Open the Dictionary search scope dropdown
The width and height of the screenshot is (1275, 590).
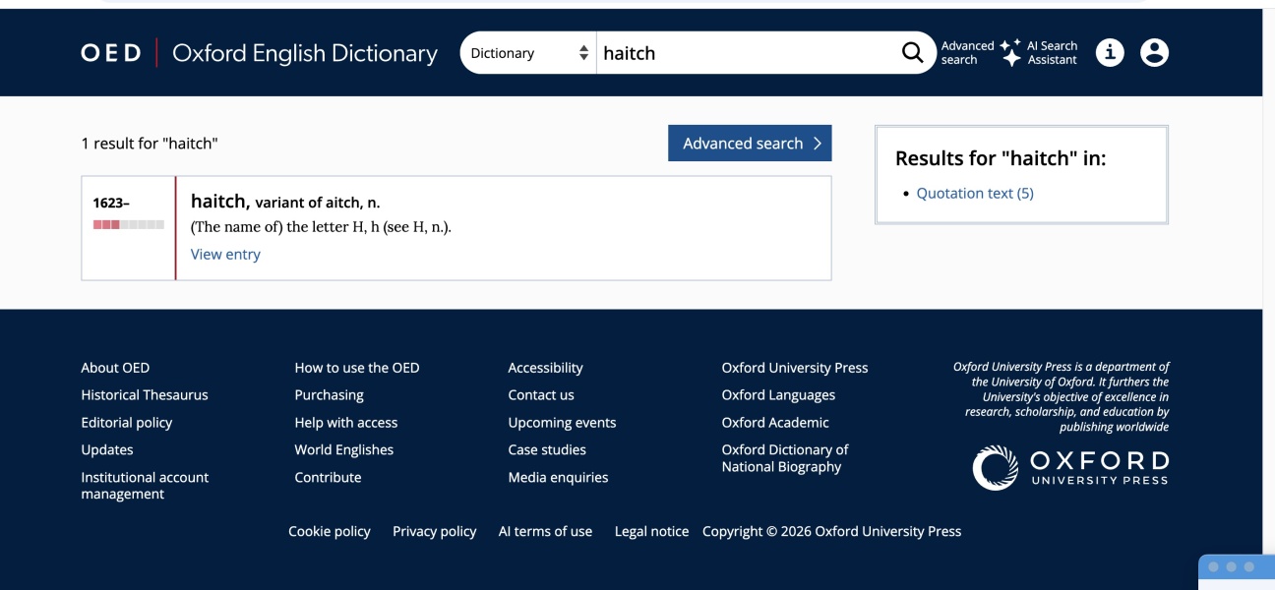[x=529, y=53]
